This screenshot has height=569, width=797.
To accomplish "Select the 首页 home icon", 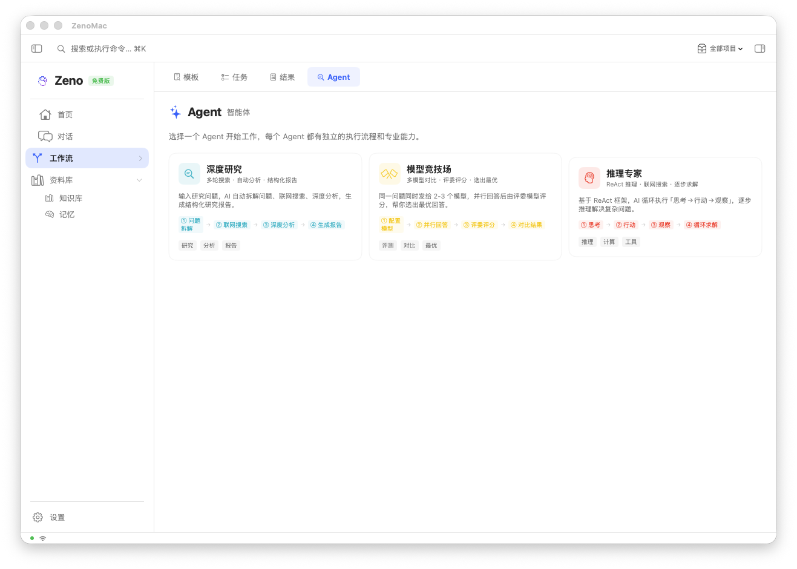I will tap(45, 114).
